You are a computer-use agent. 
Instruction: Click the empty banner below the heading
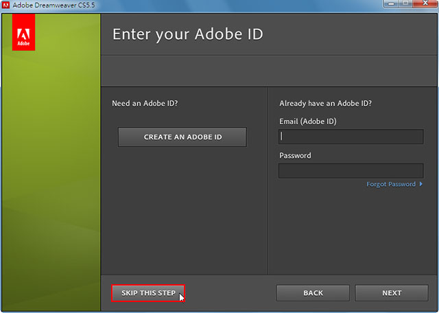click(270, 71)
